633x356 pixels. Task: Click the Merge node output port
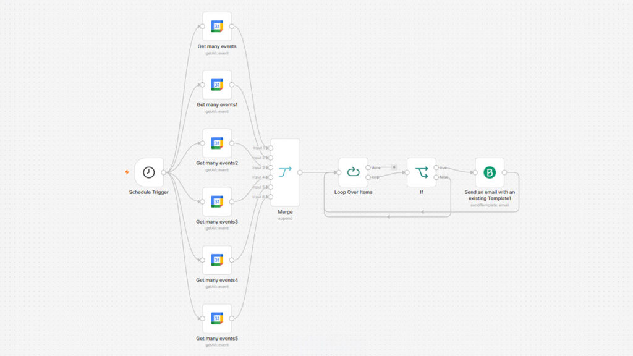(x=300, y=172)
